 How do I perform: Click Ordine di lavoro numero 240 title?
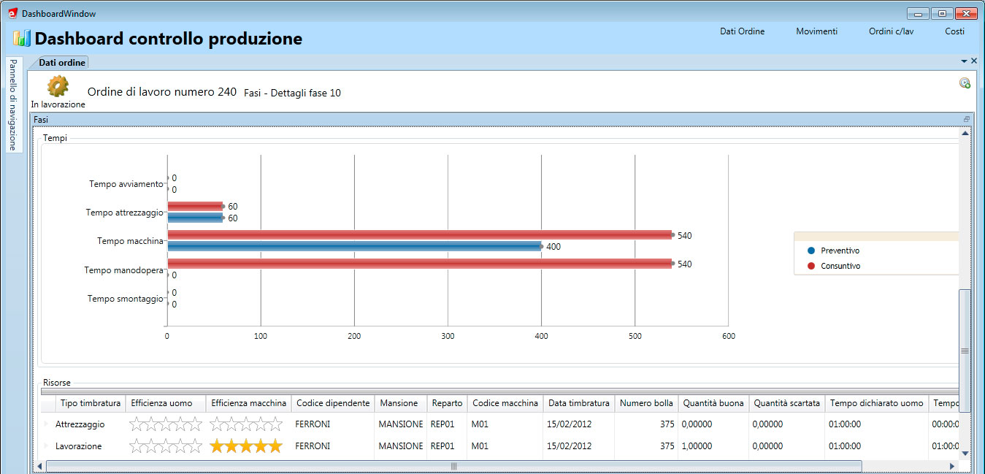(162, 91)
